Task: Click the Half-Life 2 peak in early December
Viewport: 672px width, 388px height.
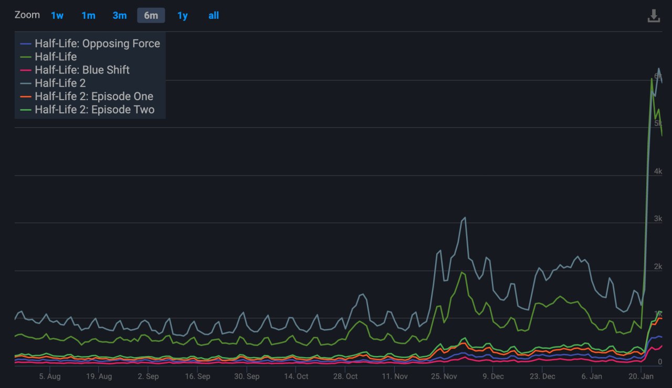Action: coord(465,218)
